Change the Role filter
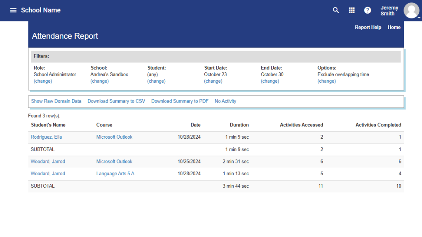The image size is (422, 237). pyautogui.click(x=43, y=81)
